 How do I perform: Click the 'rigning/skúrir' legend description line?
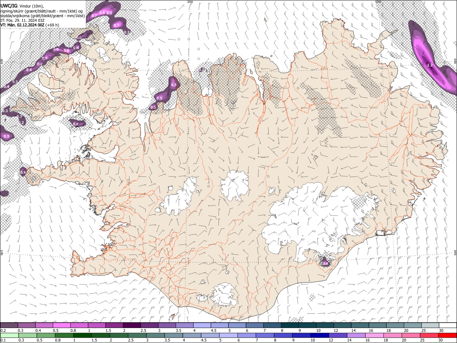tap(41, 11)
